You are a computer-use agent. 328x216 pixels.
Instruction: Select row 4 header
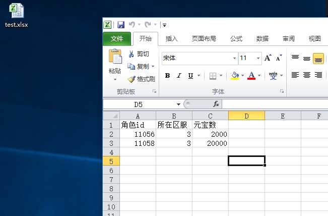(111, 152)
